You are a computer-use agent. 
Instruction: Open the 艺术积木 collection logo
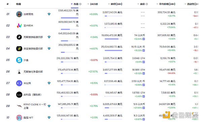[x=19, y=26]
